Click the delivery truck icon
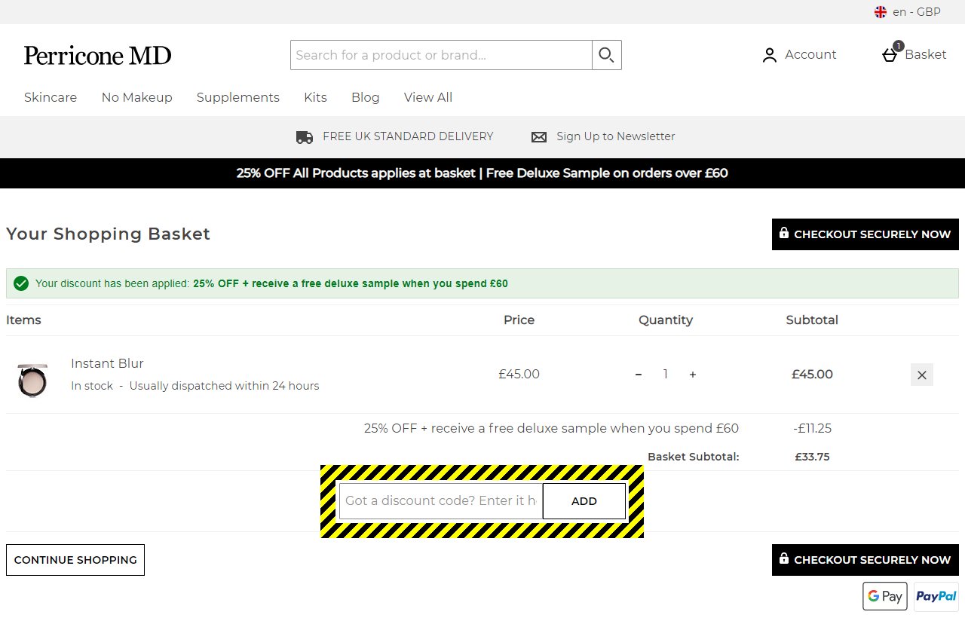The image size is (965, 618). click(x=305, y=137)
